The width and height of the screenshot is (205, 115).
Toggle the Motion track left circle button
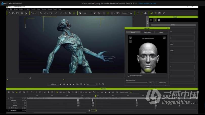pos(23,98)
